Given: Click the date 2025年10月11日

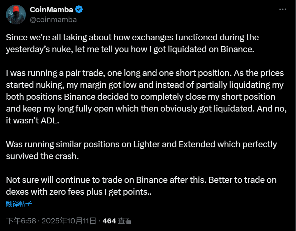Looking at the screenshot, I should tap(69, 221).
